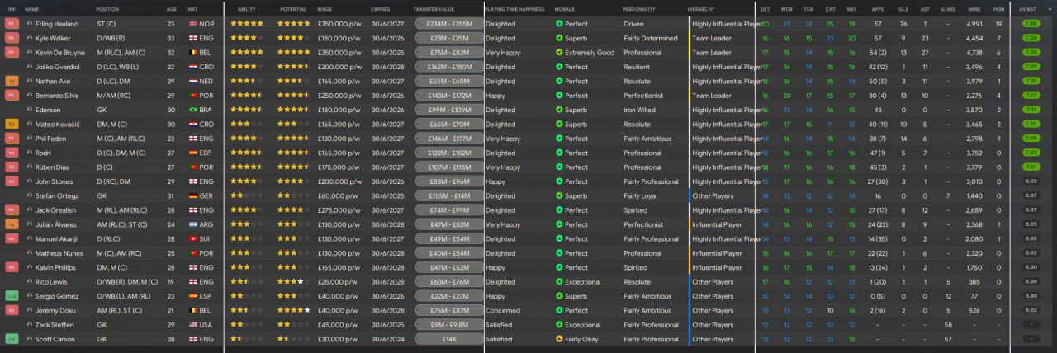The image size is (1057, 353).
Task: Click the morale icon next to Haaland's Perfect
Action: [559, 24]
